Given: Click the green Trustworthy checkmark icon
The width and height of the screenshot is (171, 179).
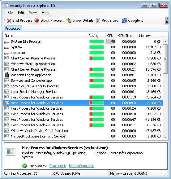Looking at the screenshot, I should point(24,166).
